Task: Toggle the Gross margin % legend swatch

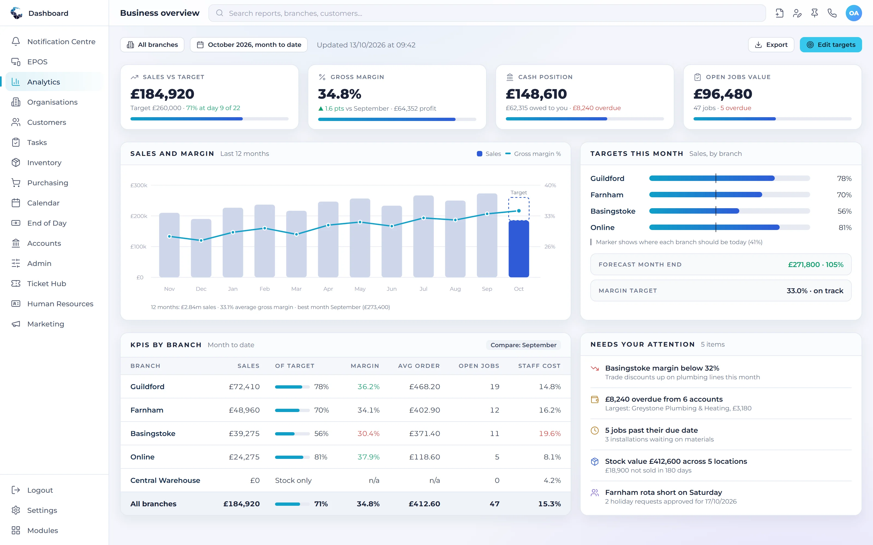Action: tap(508, 153)
